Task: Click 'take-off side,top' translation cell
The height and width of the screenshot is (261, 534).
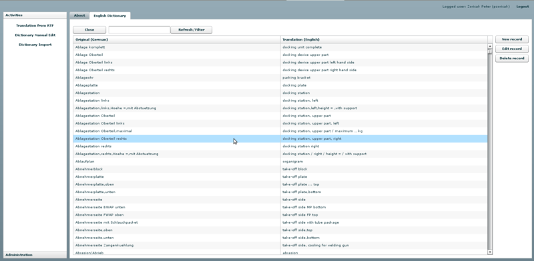Action: point(384,230)
